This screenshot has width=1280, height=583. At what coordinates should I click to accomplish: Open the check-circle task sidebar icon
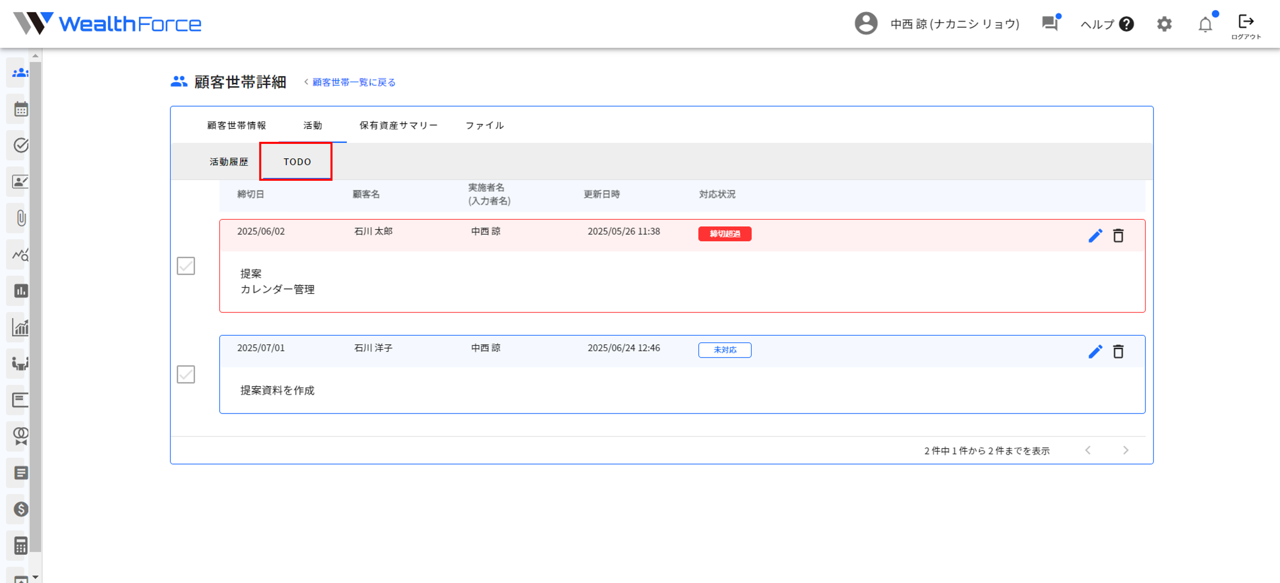20,145
